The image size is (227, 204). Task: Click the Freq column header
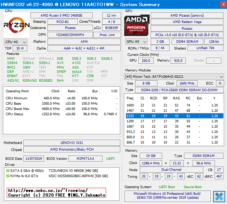[x=130, y=98]
